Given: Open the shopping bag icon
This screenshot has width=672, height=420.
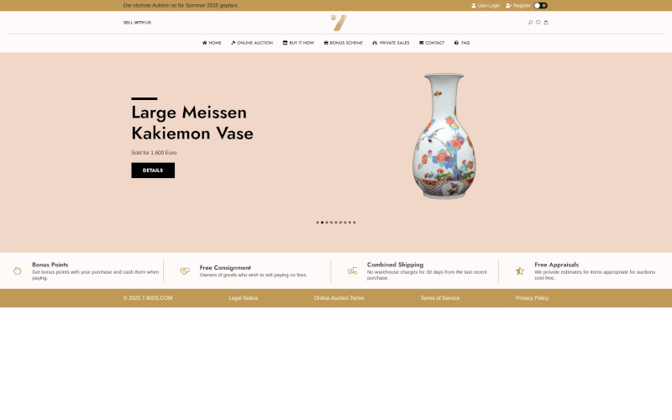Looking at the screenshot, I should coord(545,23).
